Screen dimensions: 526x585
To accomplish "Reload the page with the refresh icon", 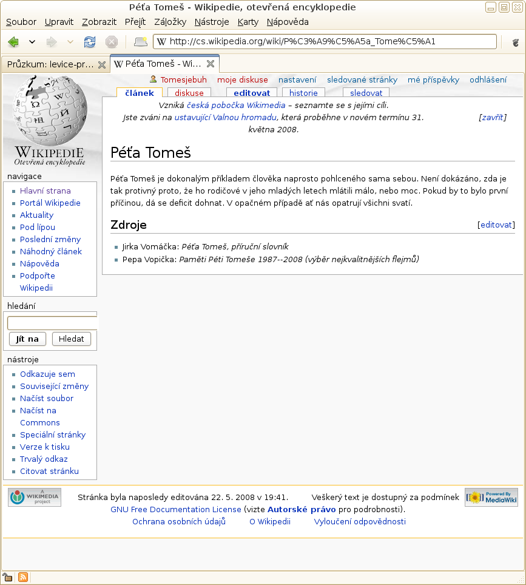I will coord(90,42).
